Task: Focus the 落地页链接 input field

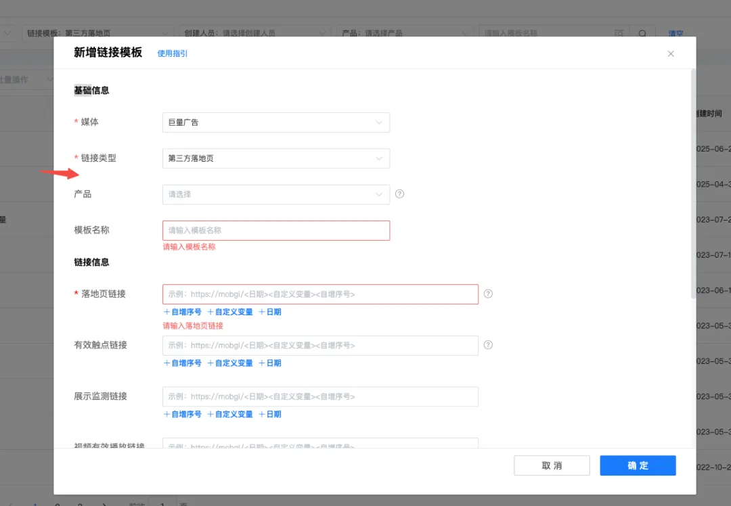Action: click(320, 294)
